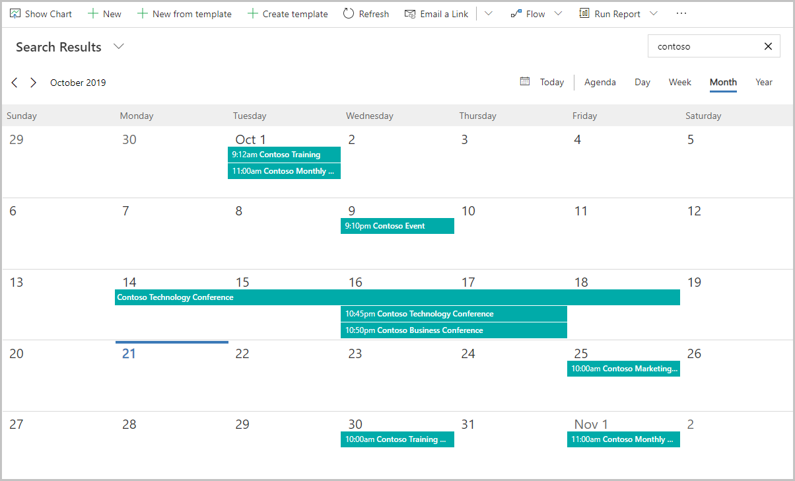Click the date 19 number
The height and width of the screenshot is (481, 795).
694,282
